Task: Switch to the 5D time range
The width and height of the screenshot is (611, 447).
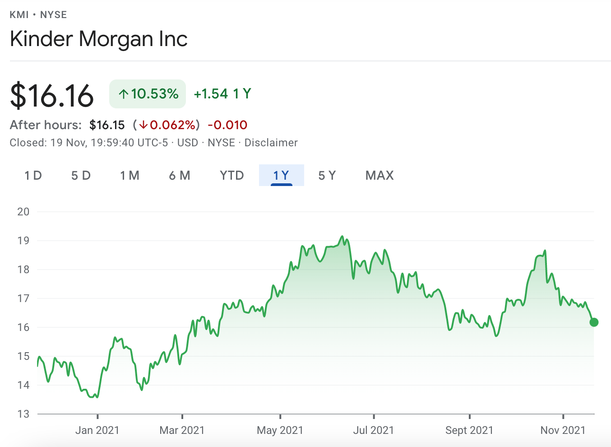Action: [x=81, y=175]
